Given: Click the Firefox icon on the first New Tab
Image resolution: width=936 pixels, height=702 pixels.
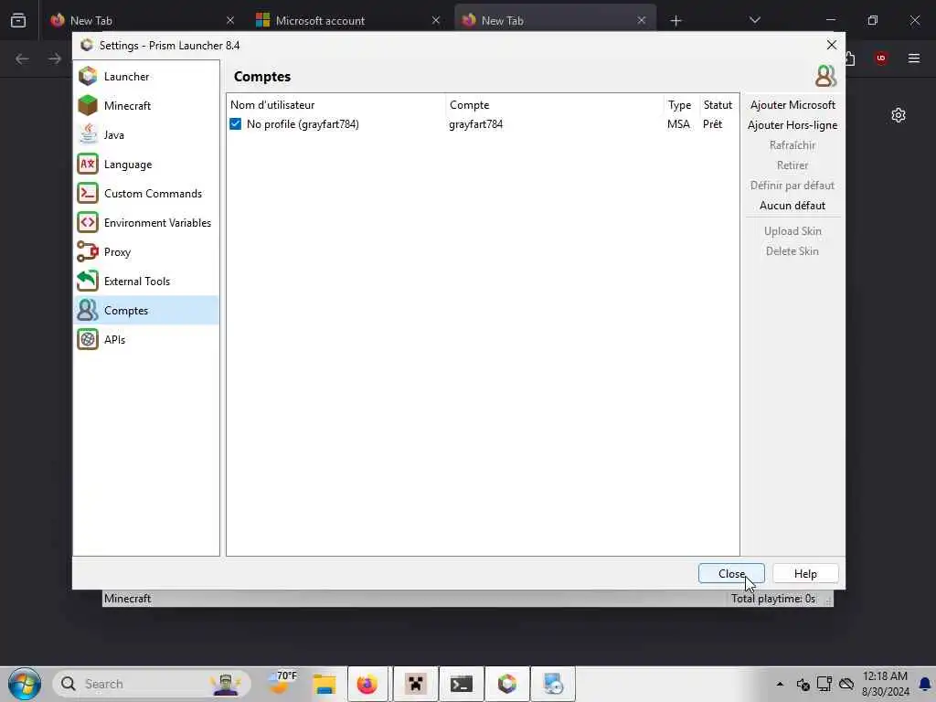Looking at the screenshot, I should tap(58, 20).
